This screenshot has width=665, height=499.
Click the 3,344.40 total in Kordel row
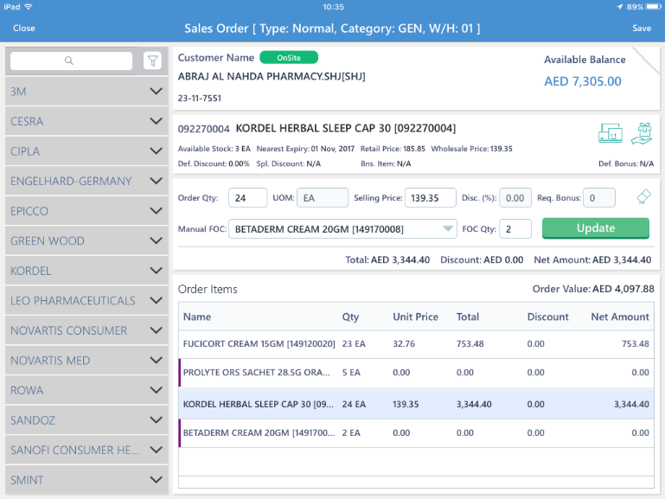474,405
